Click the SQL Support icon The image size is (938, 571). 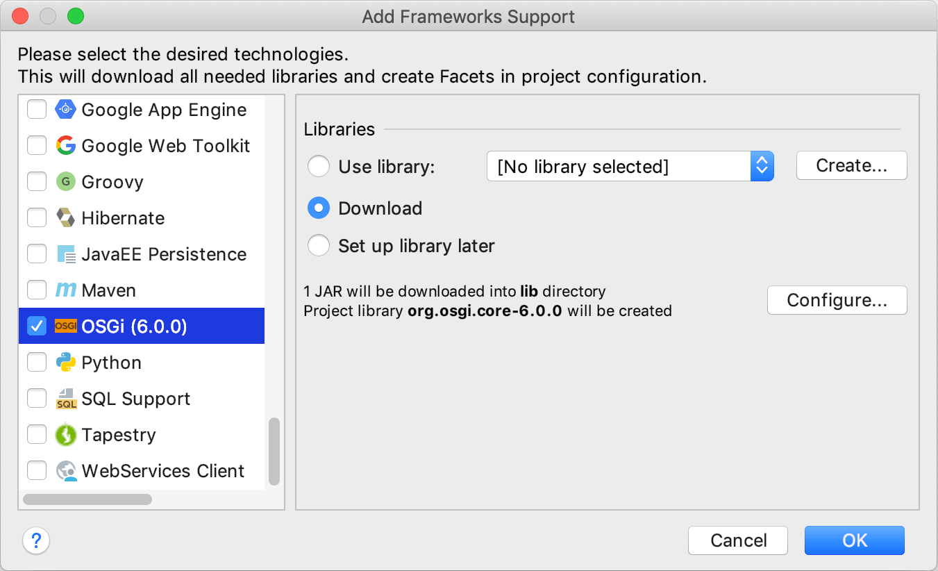(x=66, y=399)
